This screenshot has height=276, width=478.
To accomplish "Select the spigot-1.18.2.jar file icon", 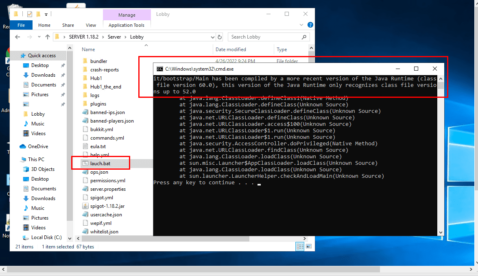I will pos(85,206).
